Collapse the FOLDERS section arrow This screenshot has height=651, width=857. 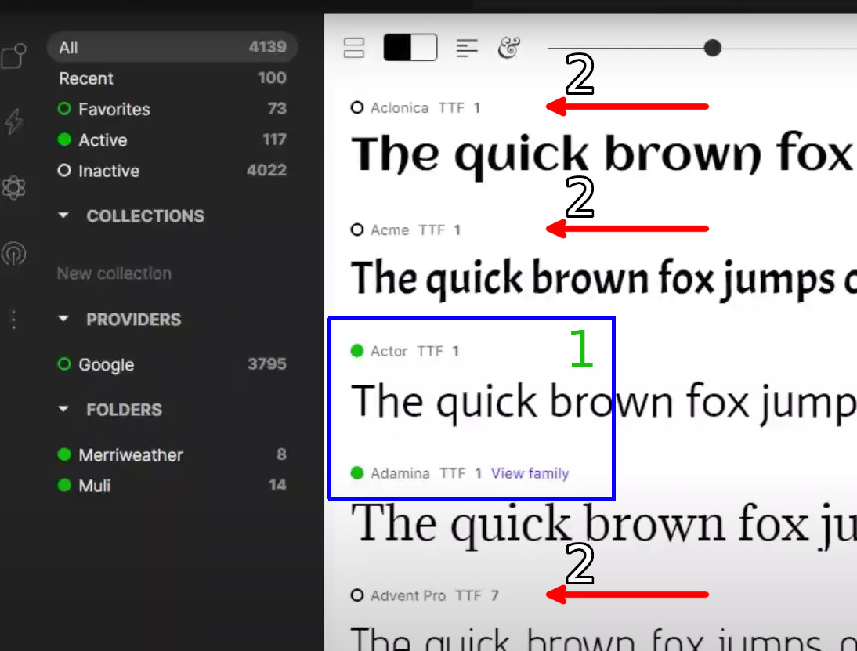coord(63,409)
